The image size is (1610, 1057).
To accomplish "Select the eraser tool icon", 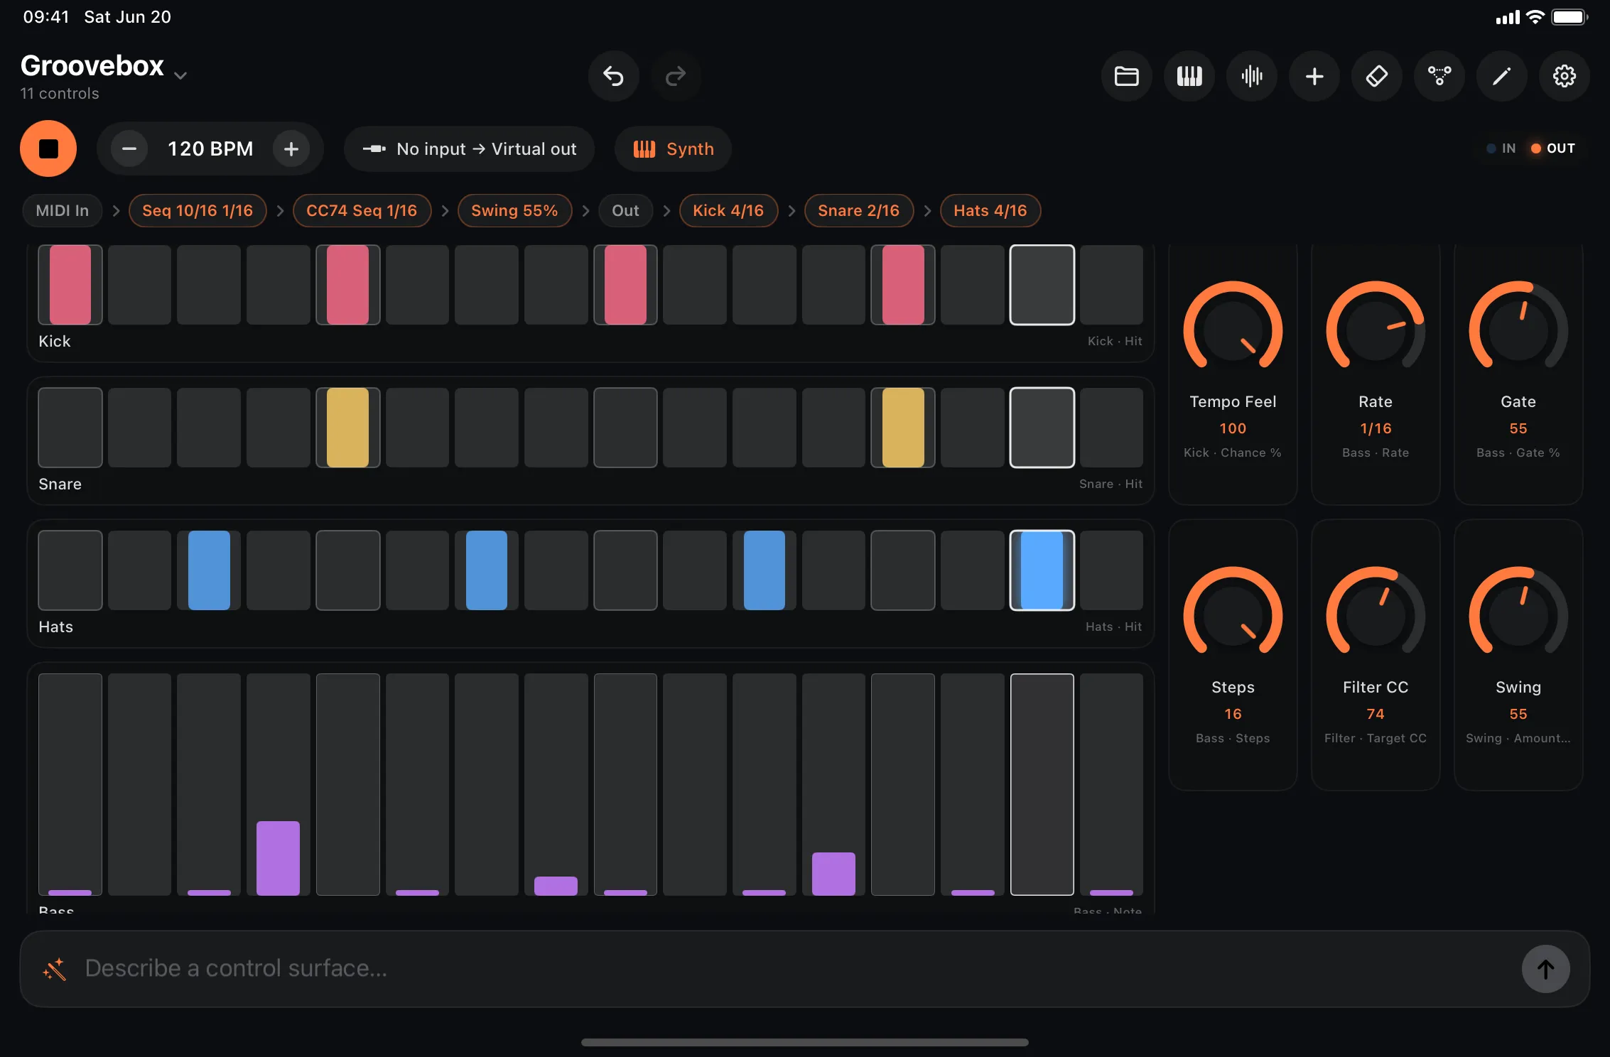I will click(x=1376, y=76).
